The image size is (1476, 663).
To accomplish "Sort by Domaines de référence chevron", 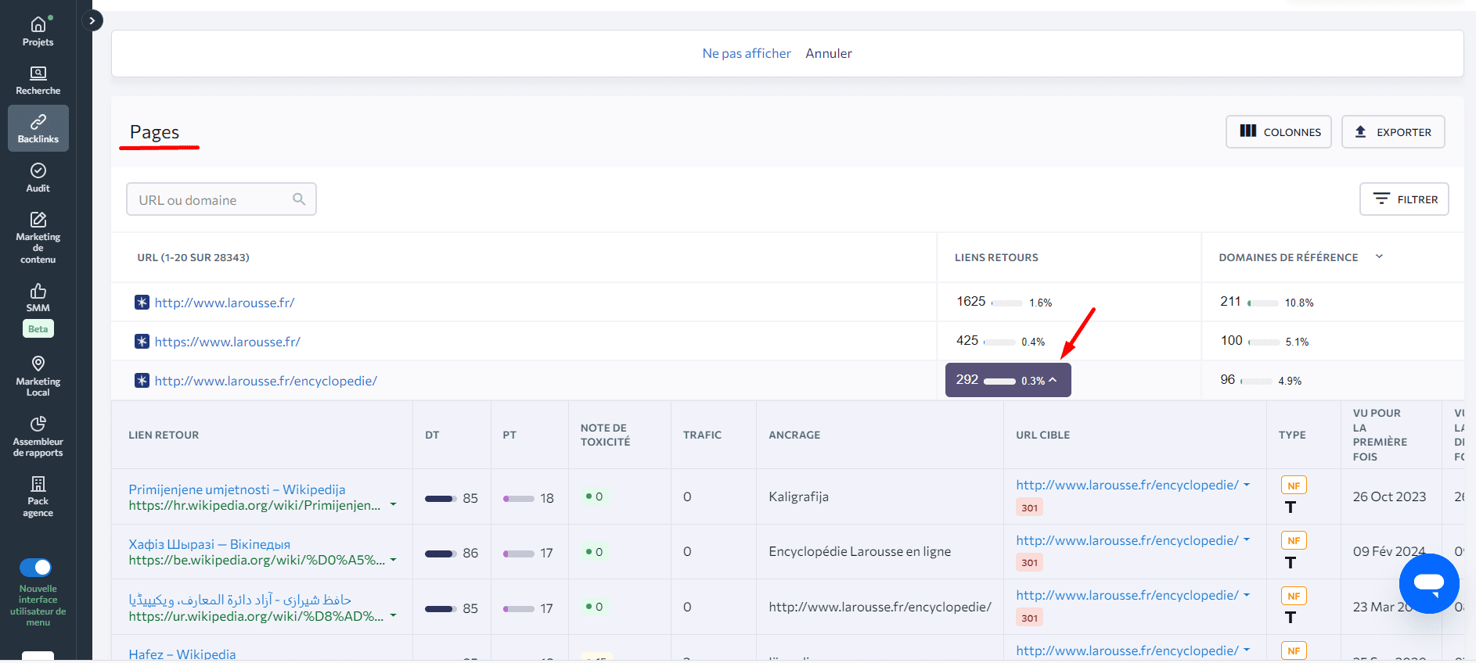I will point(1379,256).
